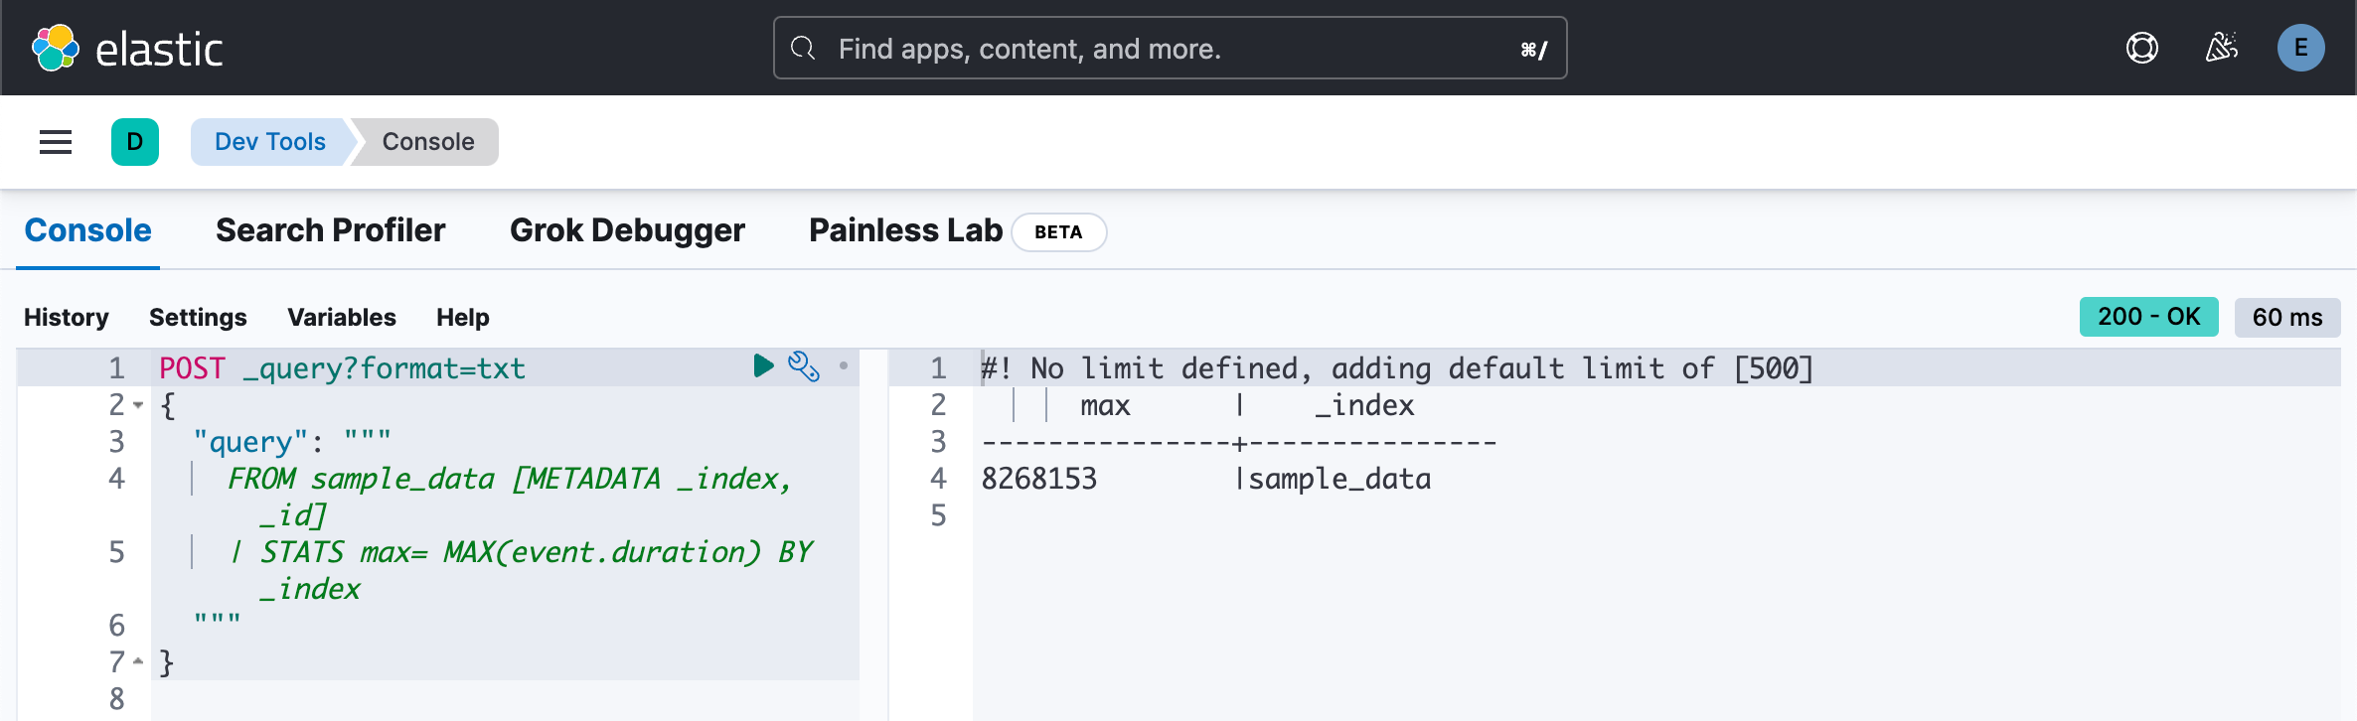
Task: Open the Variables panel
Action: point(341,318)
